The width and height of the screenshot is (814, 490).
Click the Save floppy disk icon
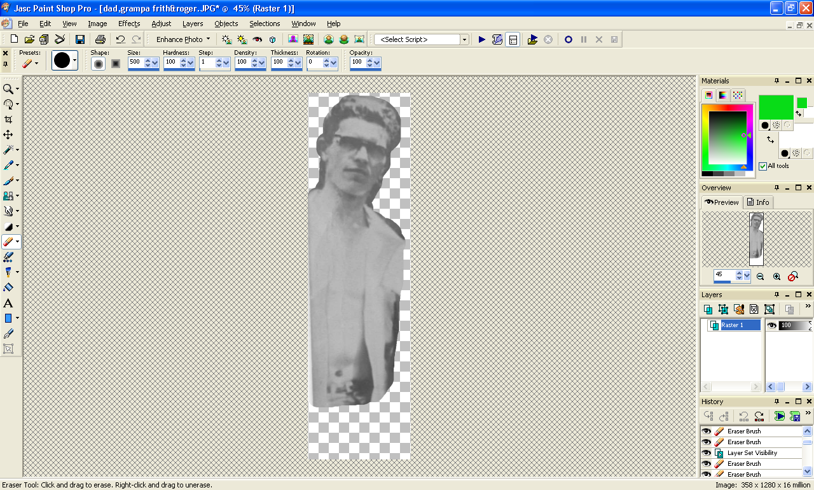coord(80,39)
